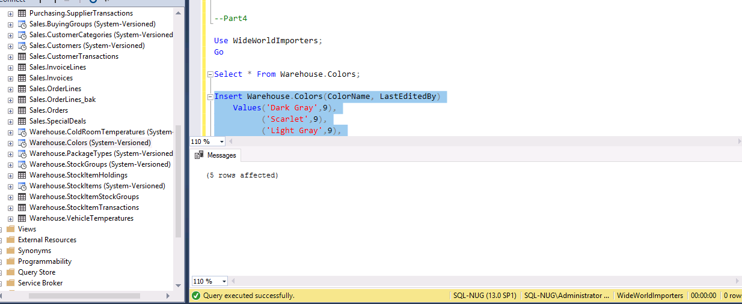Expand the Warehouse.StockItems tree node
Image resolution: width=742 pixels, height=304 pixels.
10,186
